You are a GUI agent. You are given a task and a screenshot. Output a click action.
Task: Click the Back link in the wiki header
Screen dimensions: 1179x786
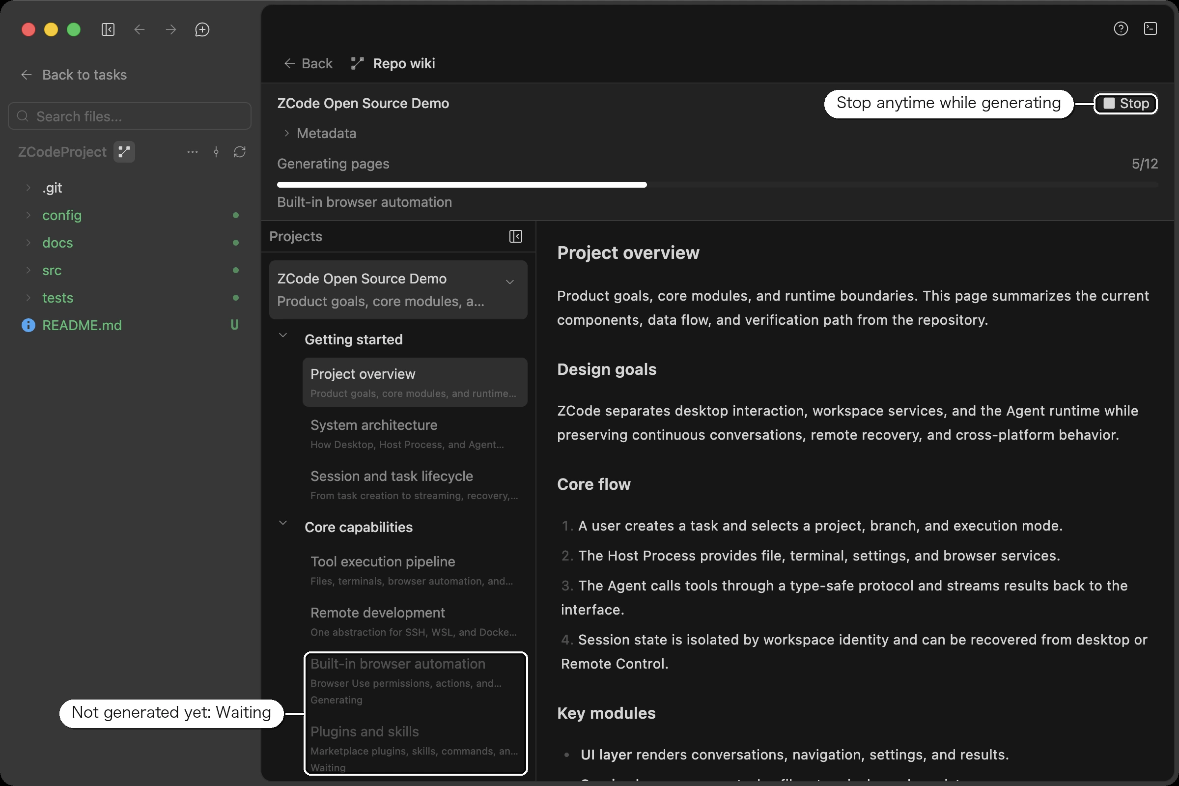[x=308, y=64]
